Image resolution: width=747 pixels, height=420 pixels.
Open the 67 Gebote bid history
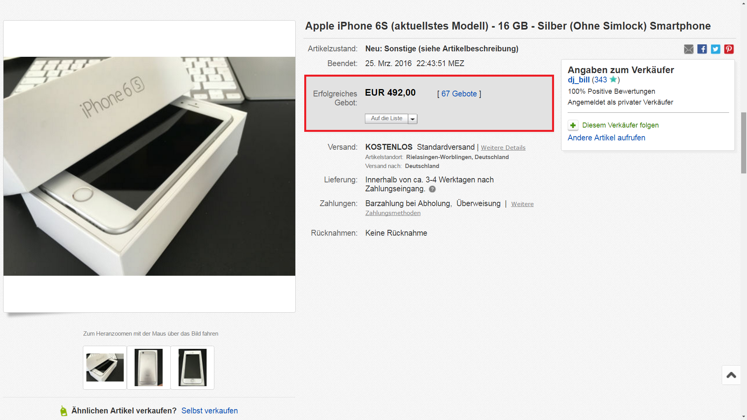[459, 94]
